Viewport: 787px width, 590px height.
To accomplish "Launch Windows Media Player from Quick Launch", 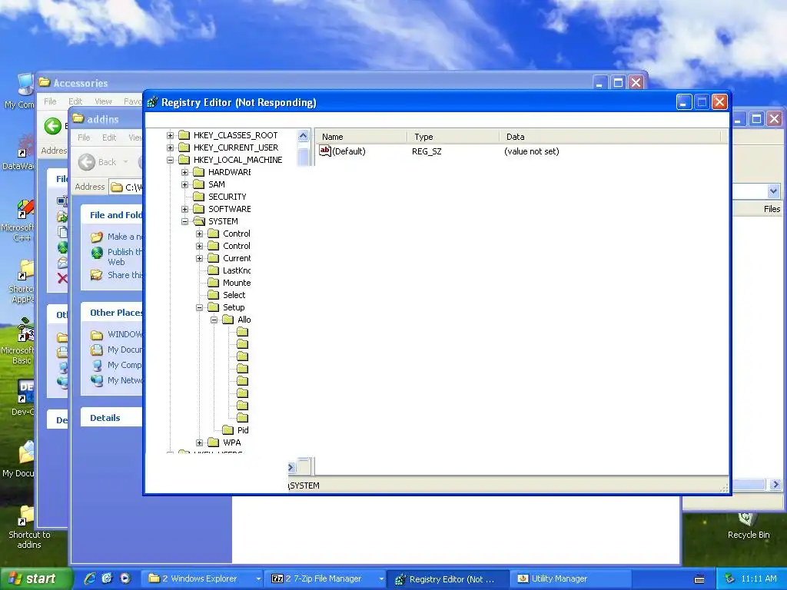I will [125, 578].
